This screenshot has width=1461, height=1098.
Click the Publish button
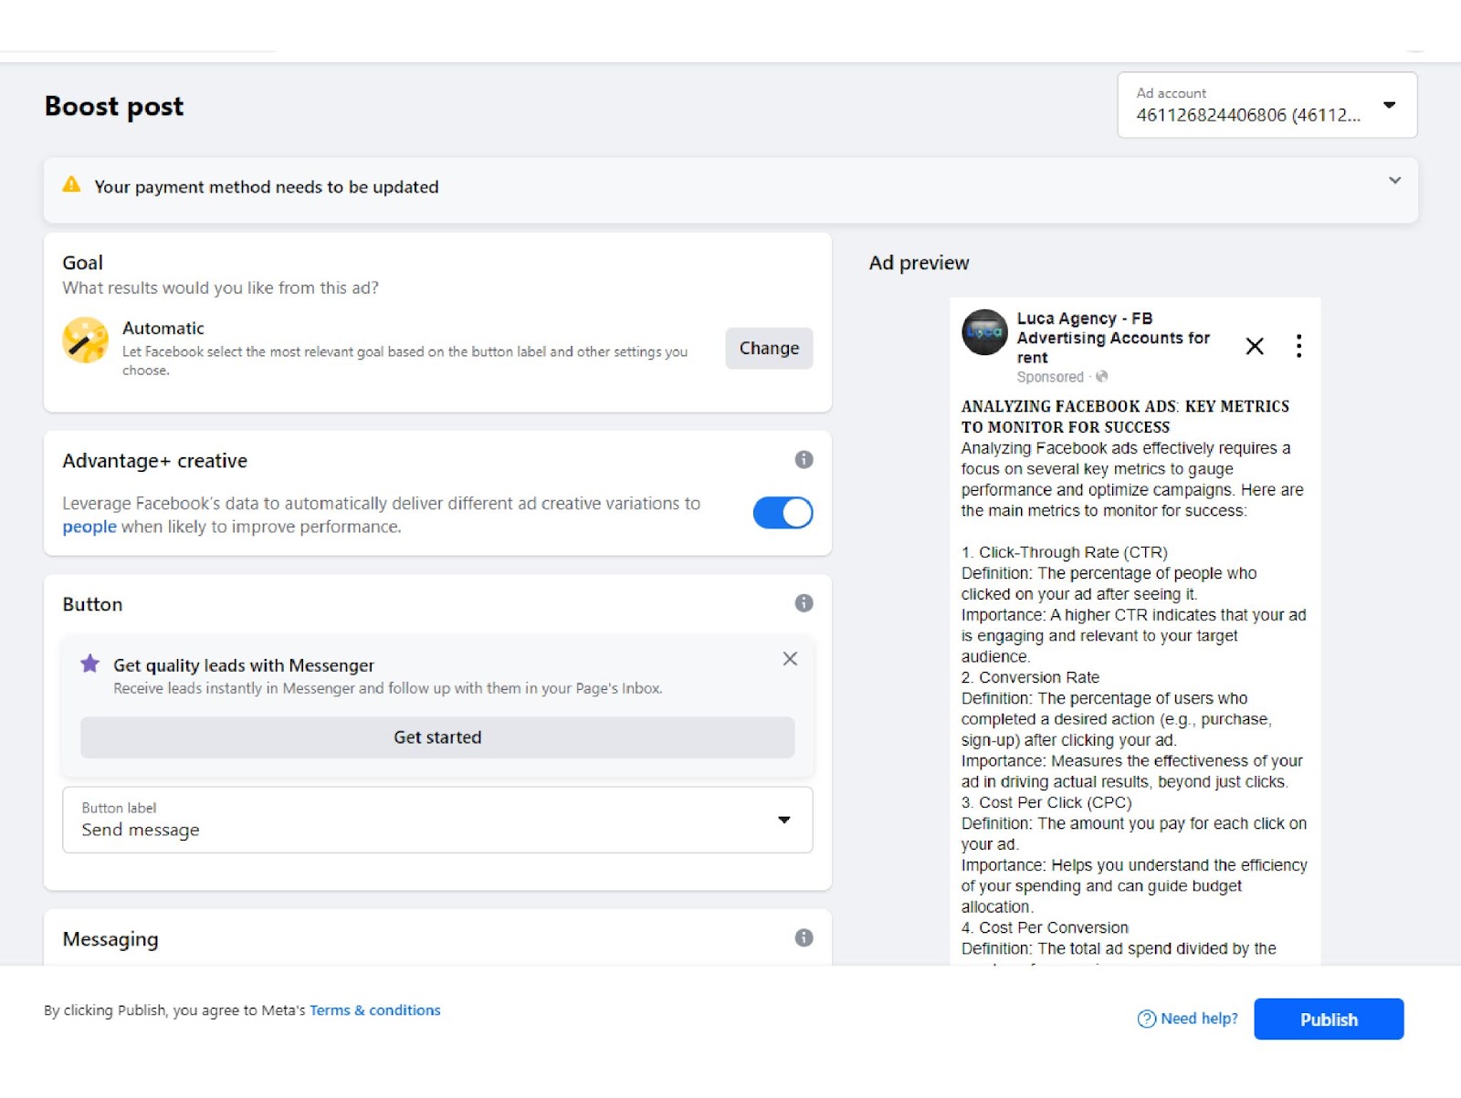[x=1329, y=1020]
